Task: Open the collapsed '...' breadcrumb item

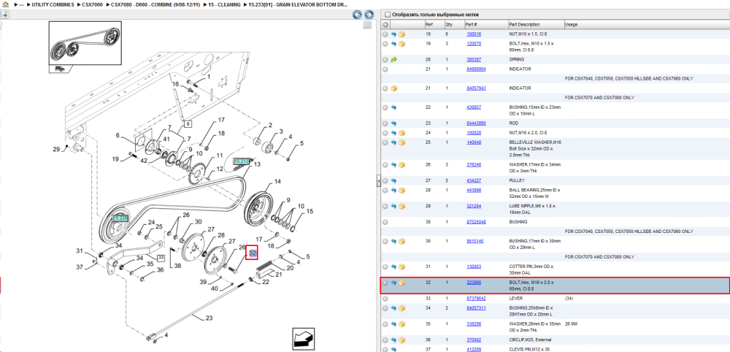Action: [x=21, y=4]
